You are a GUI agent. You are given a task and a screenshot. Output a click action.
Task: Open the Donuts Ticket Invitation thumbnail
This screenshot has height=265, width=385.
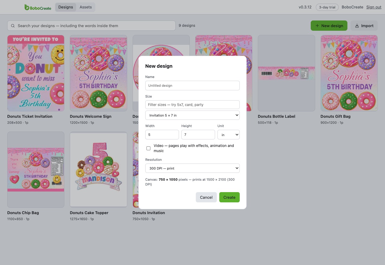coord(36,73)
